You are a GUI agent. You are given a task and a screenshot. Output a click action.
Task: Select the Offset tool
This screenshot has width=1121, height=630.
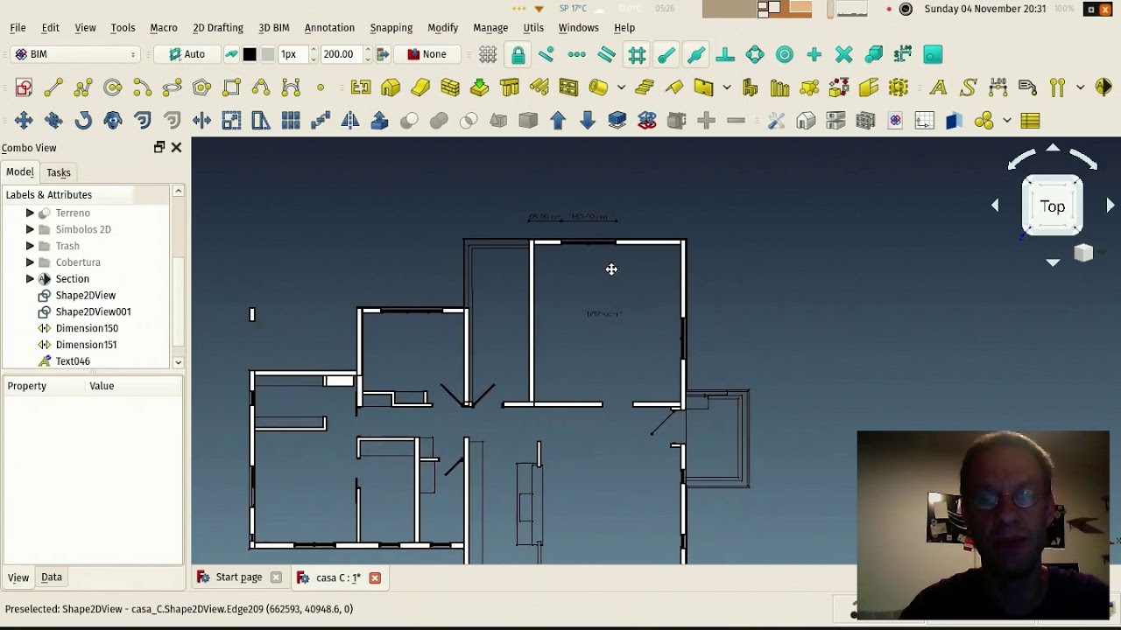point(143,121)
